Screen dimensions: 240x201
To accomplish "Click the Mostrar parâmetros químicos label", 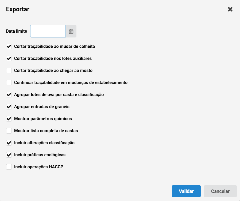I will click(43, 119).
